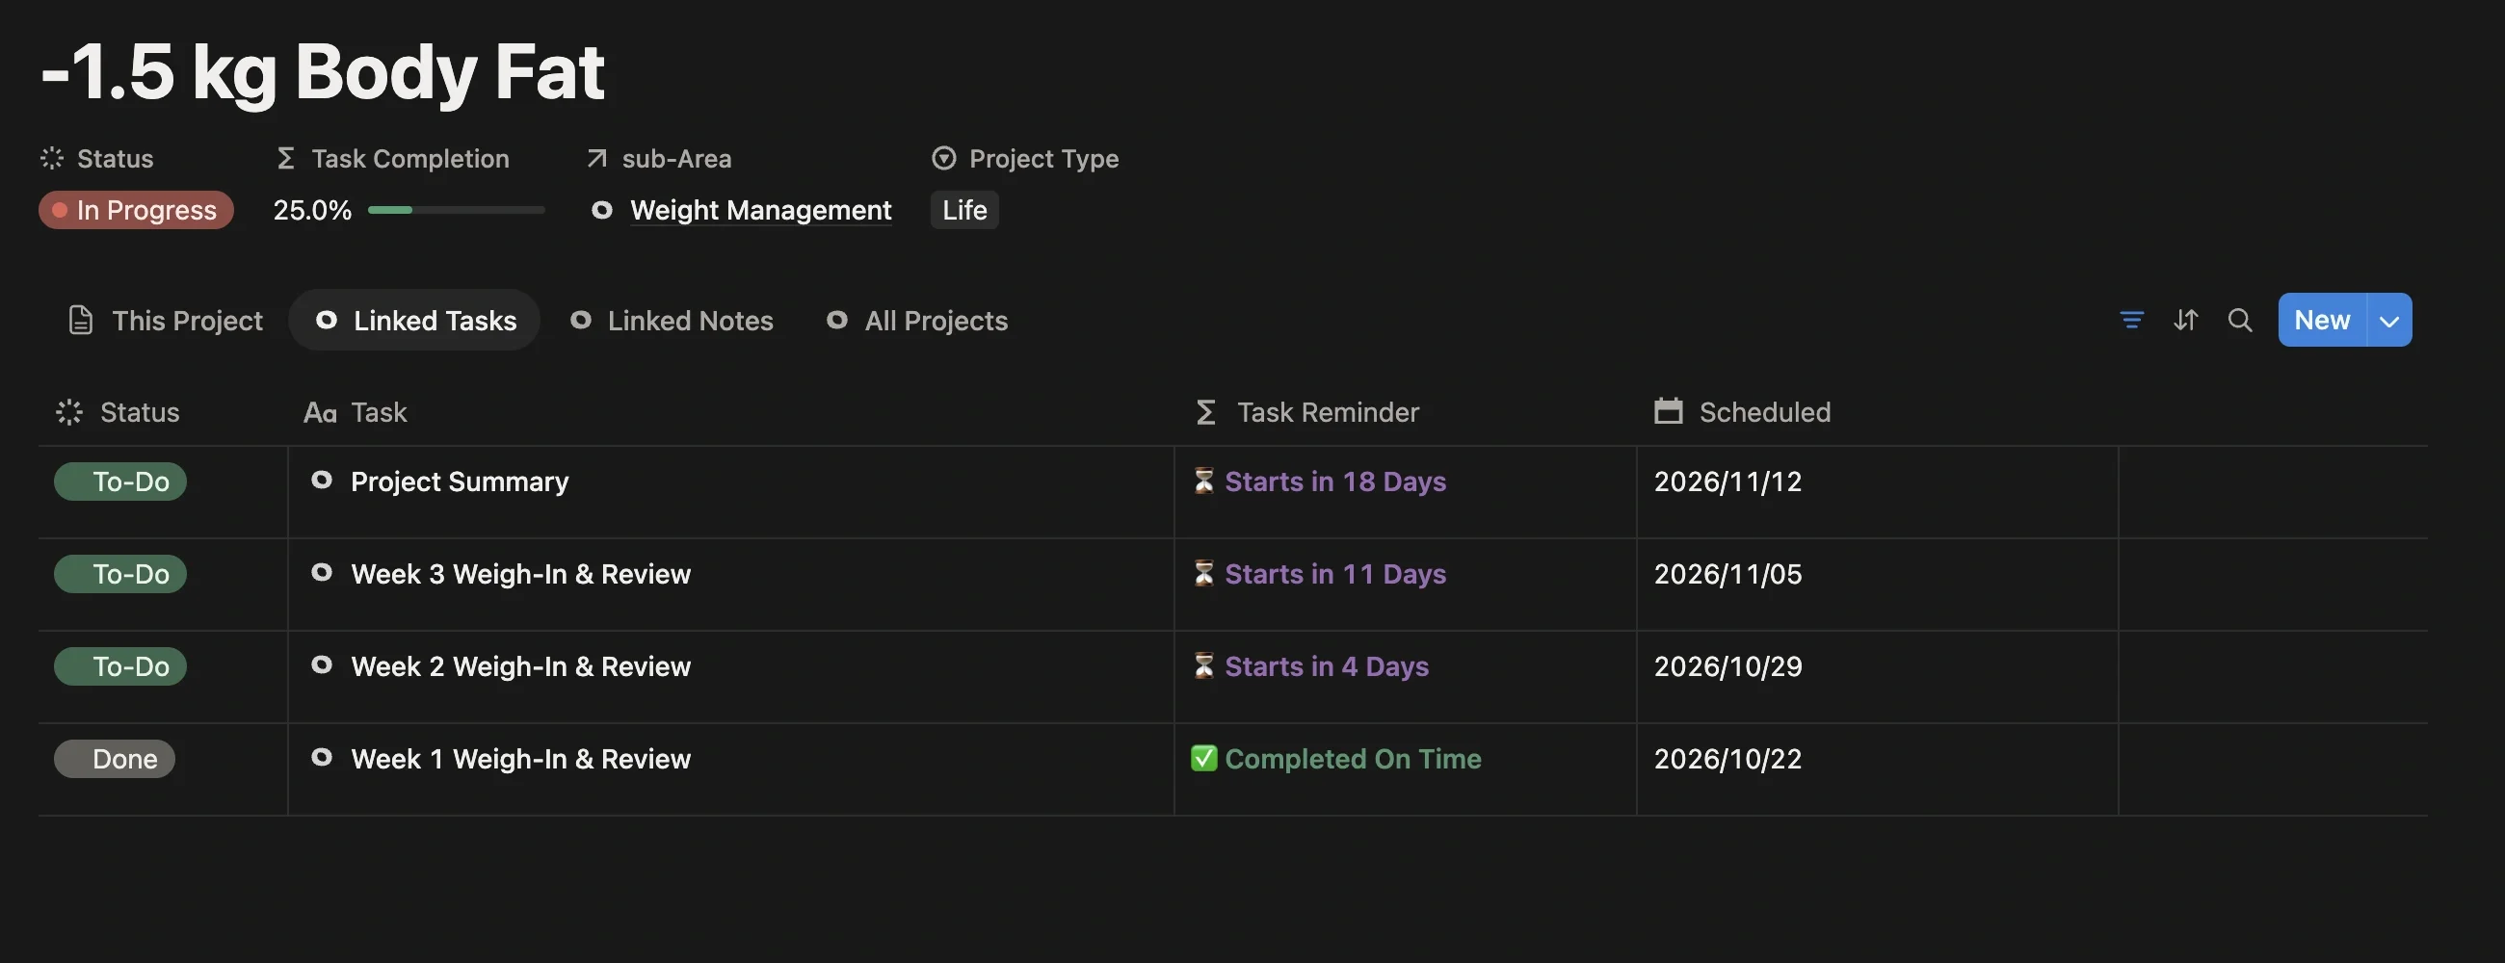Viewport: 2505px width, 963px height.
Task: Open the Linked Notes tab
Action: click(x=672, y=320)
